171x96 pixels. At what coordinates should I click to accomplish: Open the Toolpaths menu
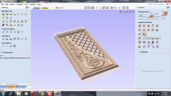click(x=20, y=4)
